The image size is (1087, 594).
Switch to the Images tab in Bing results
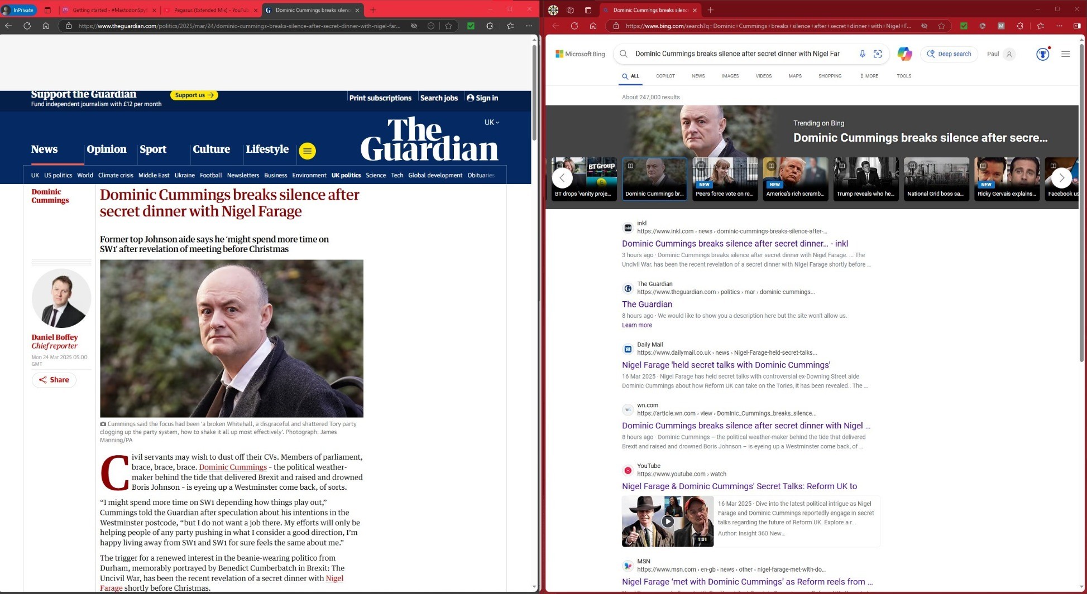coord(730,76)
